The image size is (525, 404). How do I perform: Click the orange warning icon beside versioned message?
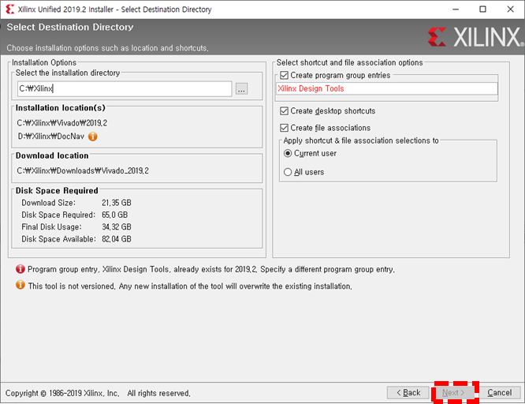point(20,285)
